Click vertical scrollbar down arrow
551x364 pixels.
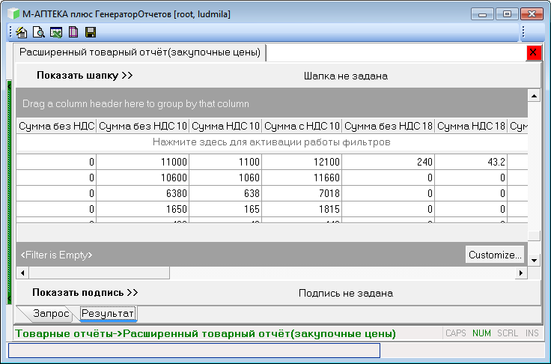[534, 260]
